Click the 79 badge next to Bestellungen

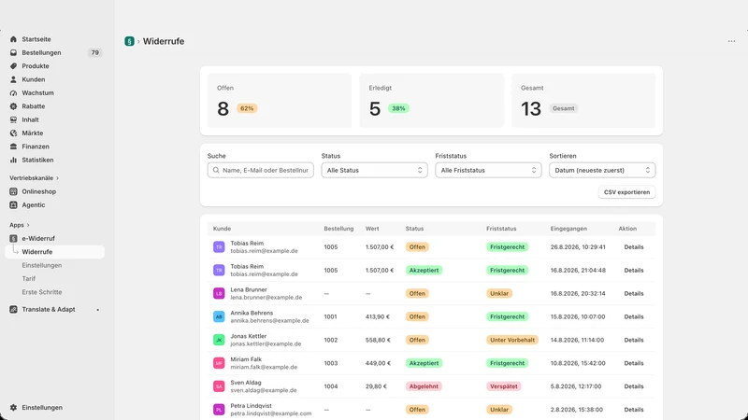[95, 52]
